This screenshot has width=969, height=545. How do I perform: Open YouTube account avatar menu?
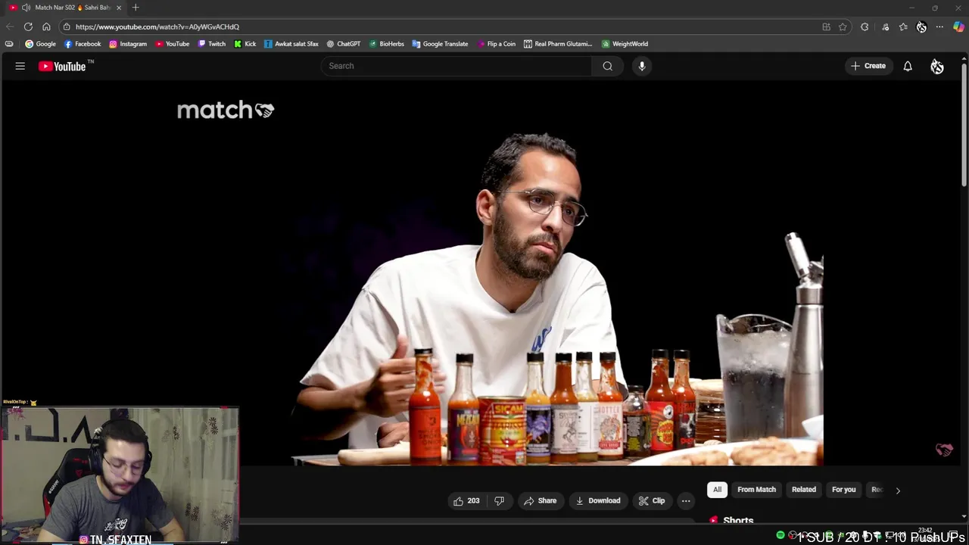tap(937, 67)
